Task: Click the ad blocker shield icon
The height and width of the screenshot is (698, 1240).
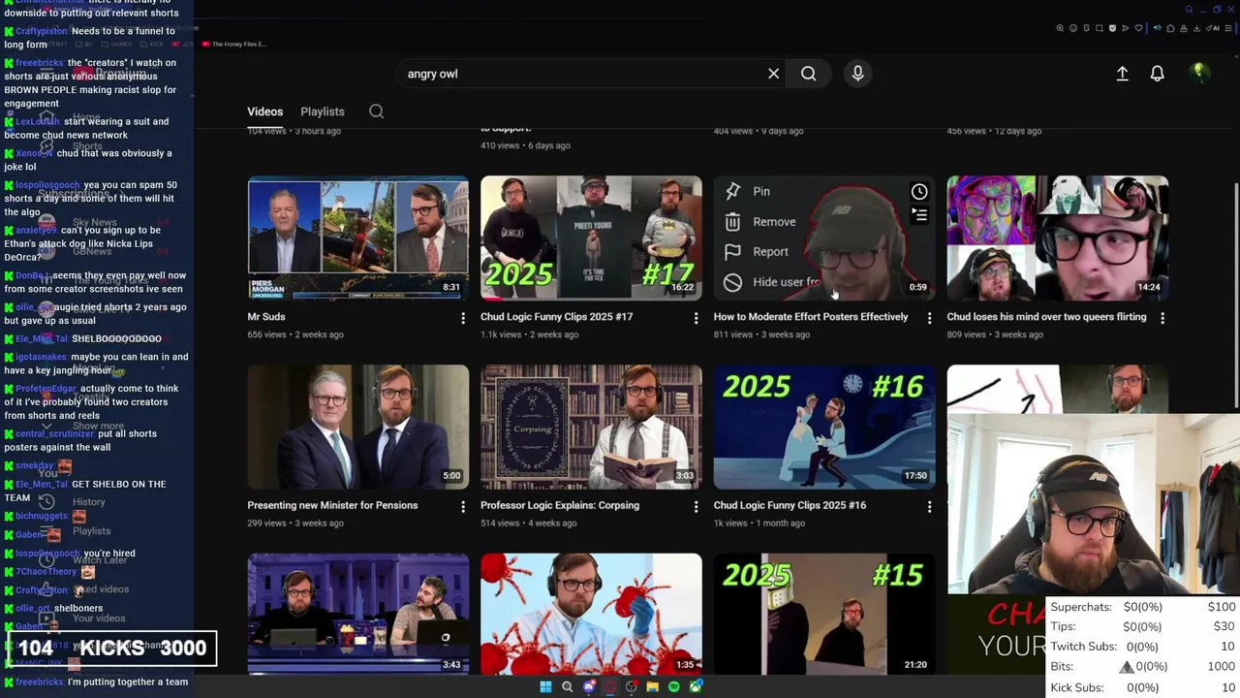Action: tap(1112, 28)
